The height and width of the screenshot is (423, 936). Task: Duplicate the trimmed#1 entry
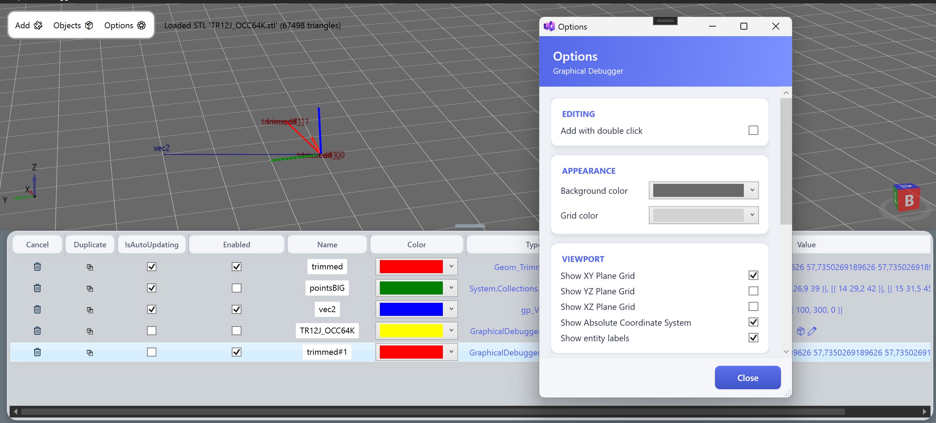[90, 353]
